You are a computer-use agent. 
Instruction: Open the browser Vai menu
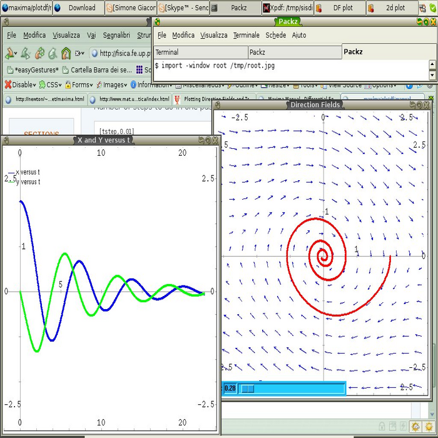(91, 35)
